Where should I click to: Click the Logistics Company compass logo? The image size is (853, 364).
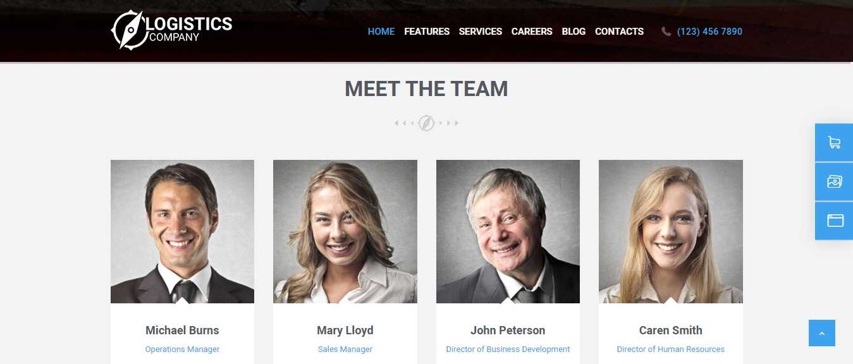coord(171,30)
